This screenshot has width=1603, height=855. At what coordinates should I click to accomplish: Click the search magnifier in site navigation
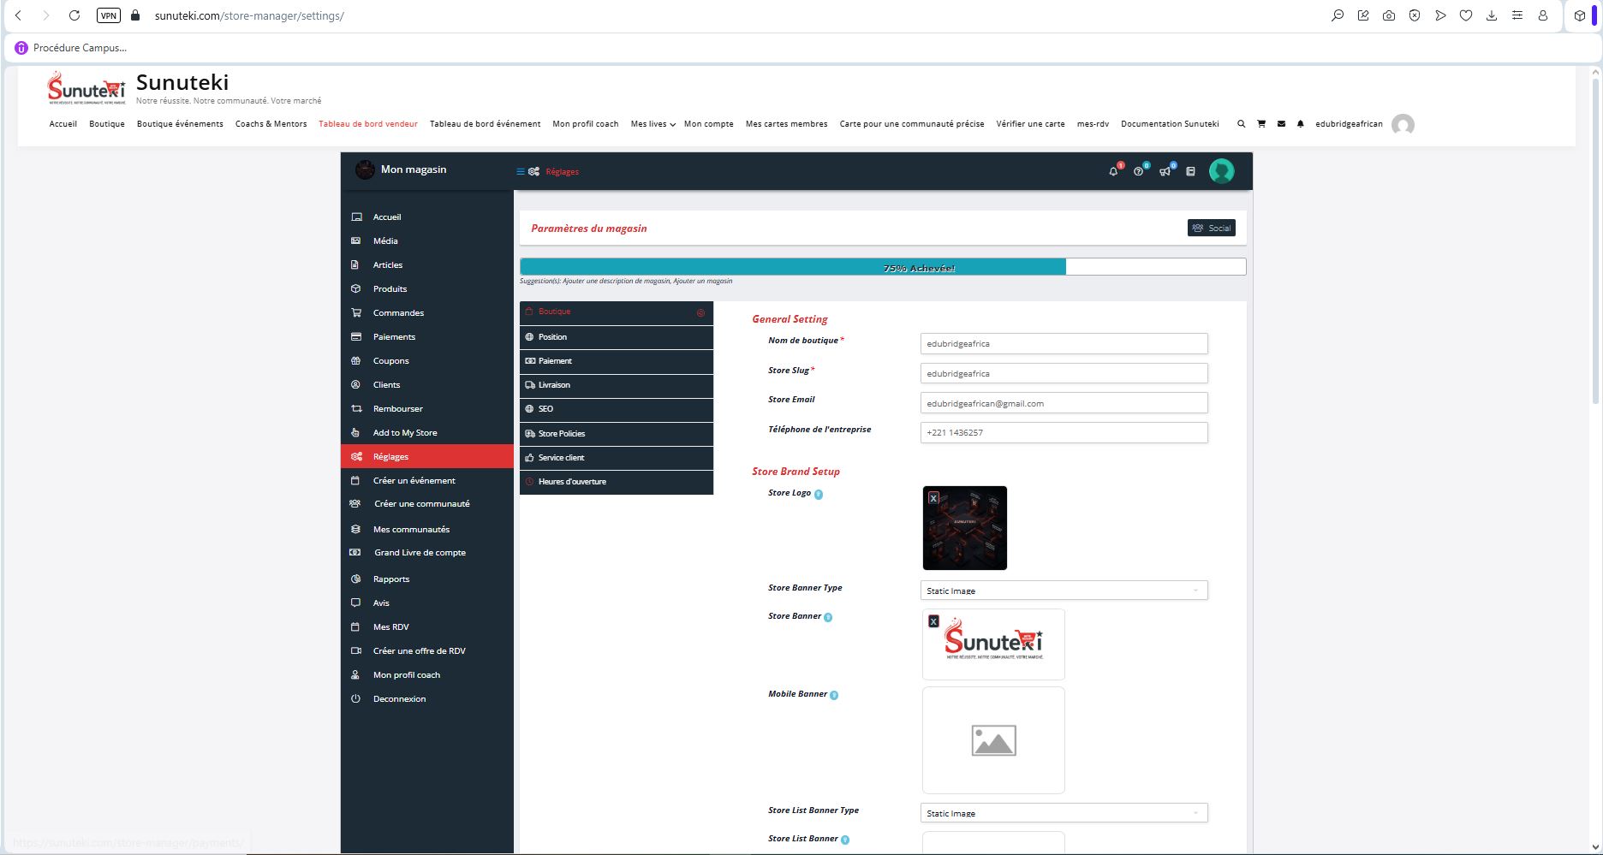tap(1241, 124)
